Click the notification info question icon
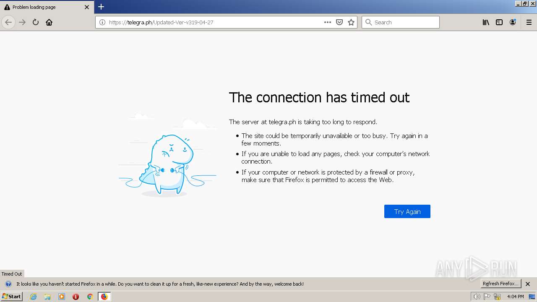This screenshot has width=537, height=302. pyautogui.click(x=8, y=284)
